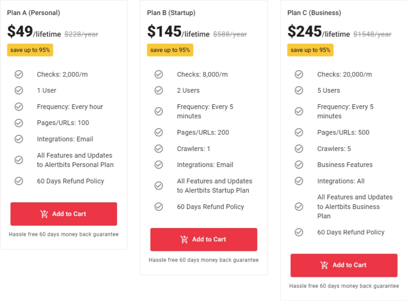Click checkmark beside Plan A's 60 Days Refund Policy
This screenshot has height=301, width=407.
(x=19, y=181)
